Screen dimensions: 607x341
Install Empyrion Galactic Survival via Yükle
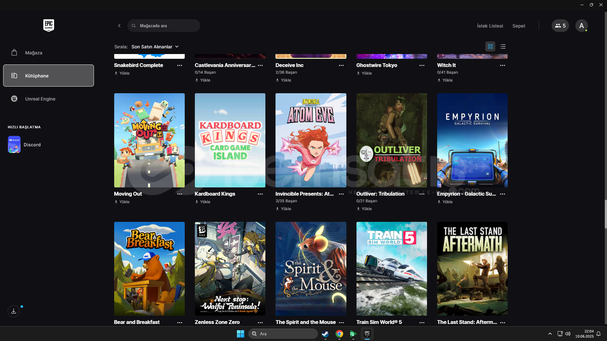(x=445, y=202)
